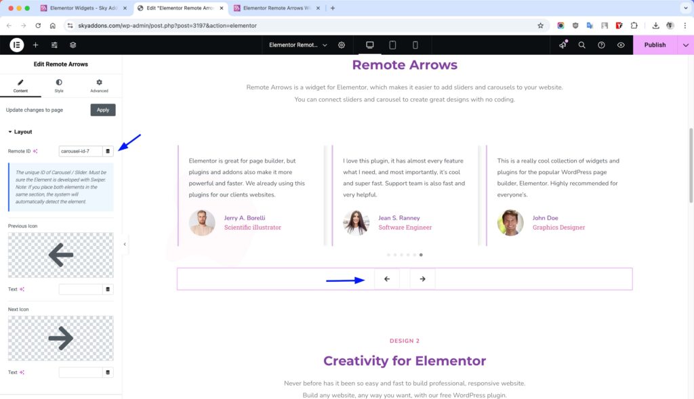Open the What's New megaphone icon
Screen dimensions: 694x399
pyautogui.click(x=563, y=45)
